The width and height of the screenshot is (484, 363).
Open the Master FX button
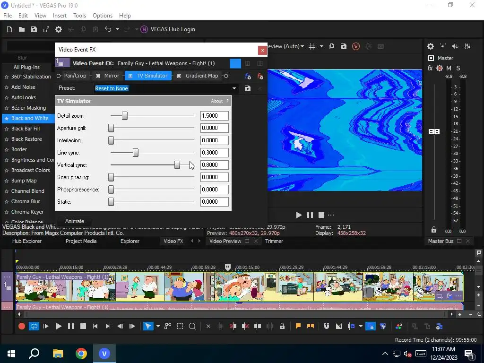pos(430,68)
